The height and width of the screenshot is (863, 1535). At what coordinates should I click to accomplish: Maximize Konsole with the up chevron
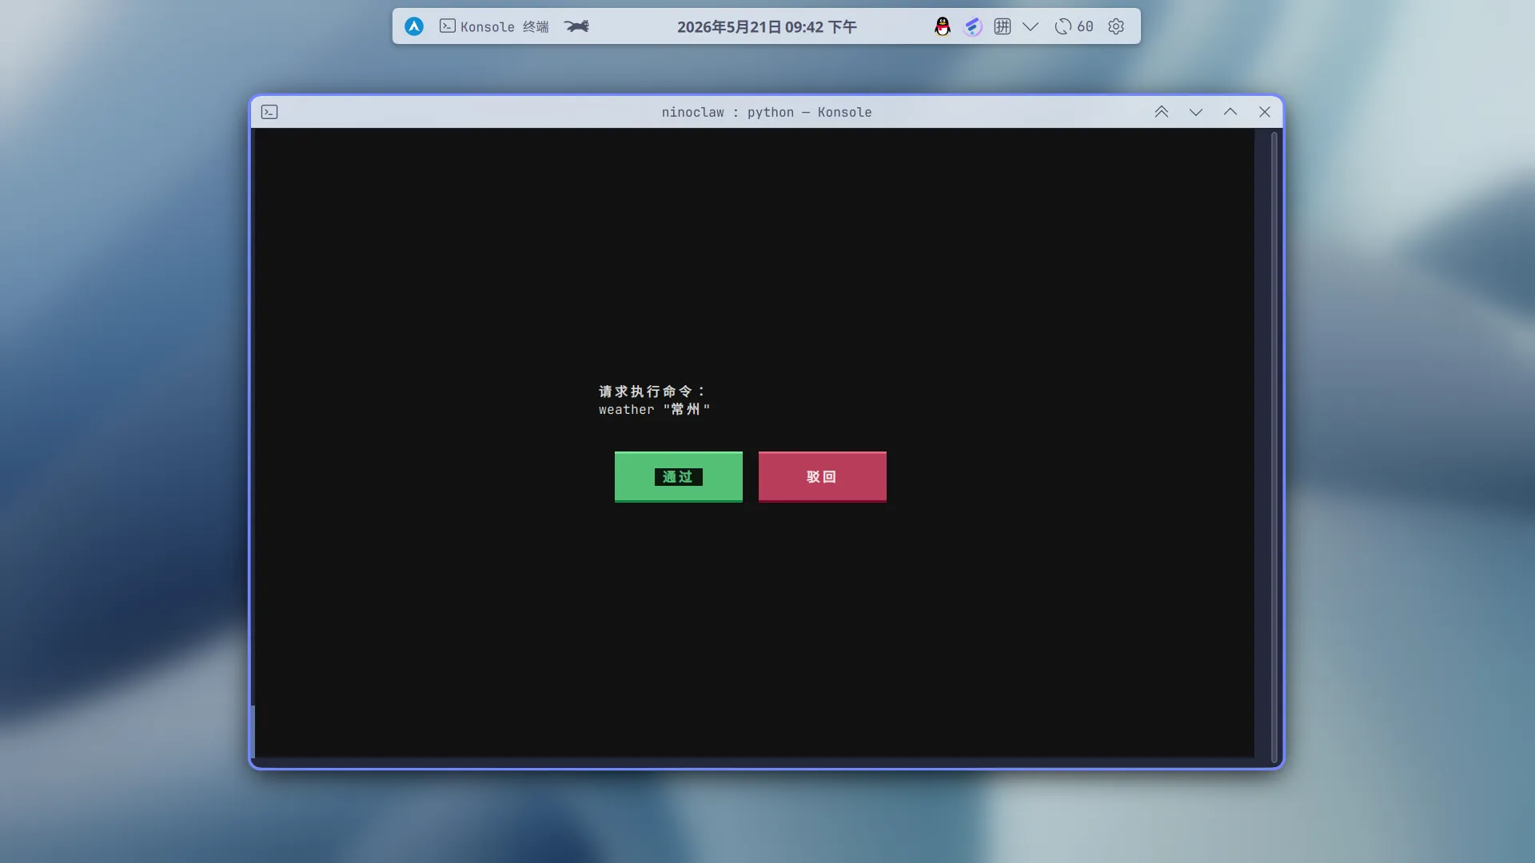[x=1230, y=112]
